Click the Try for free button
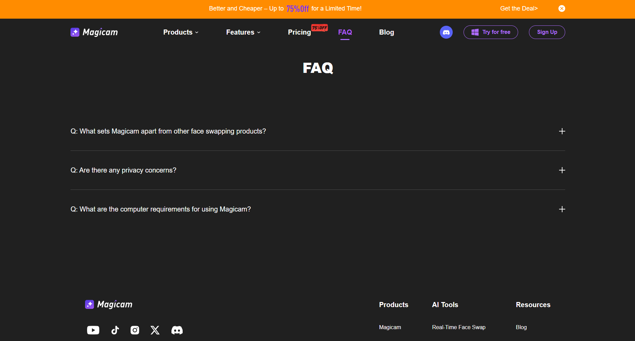Screen dimensions: 635x341 click(491, 32)
